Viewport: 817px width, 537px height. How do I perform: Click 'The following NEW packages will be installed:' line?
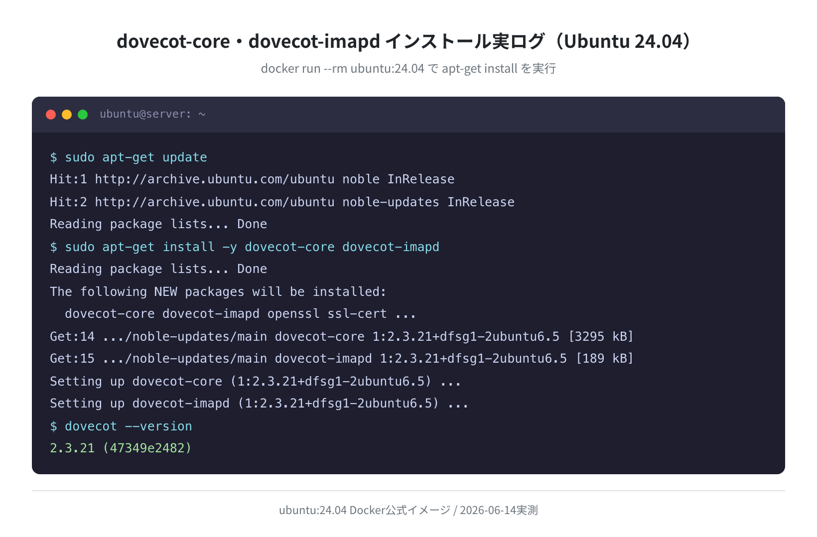point(218,292)
